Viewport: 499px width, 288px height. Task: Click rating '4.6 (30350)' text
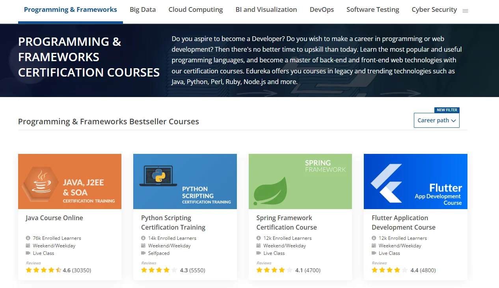[x=77, y=270]
